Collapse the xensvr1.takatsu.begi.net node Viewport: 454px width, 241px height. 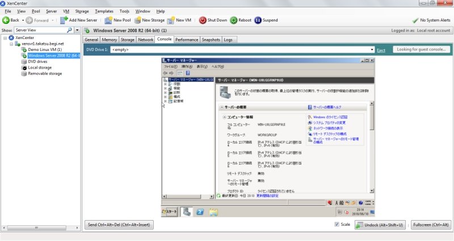[11, 44]
